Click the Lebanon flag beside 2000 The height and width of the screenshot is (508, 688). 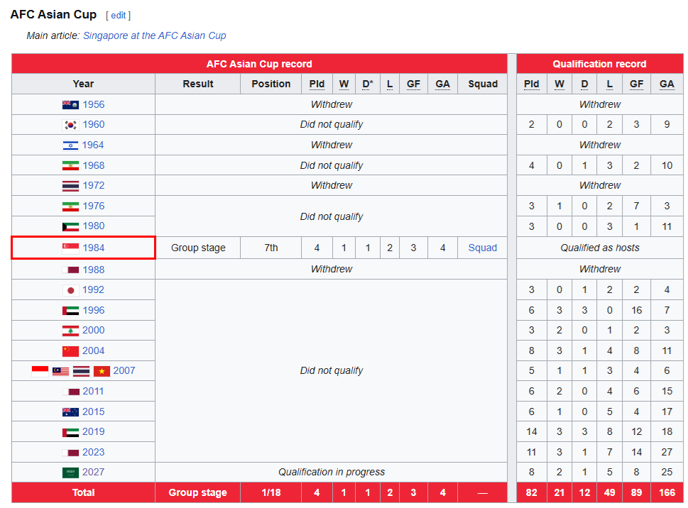coord(70,331)
